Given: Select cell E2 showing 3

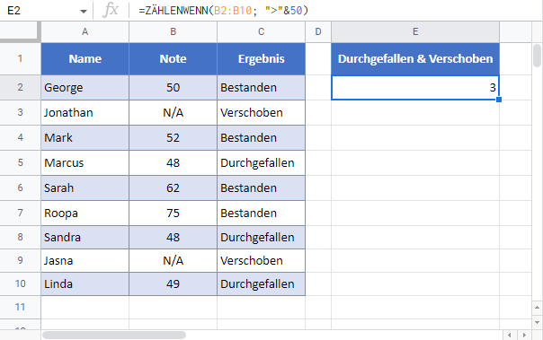Looking at the screenshot, I should (415, 88).
